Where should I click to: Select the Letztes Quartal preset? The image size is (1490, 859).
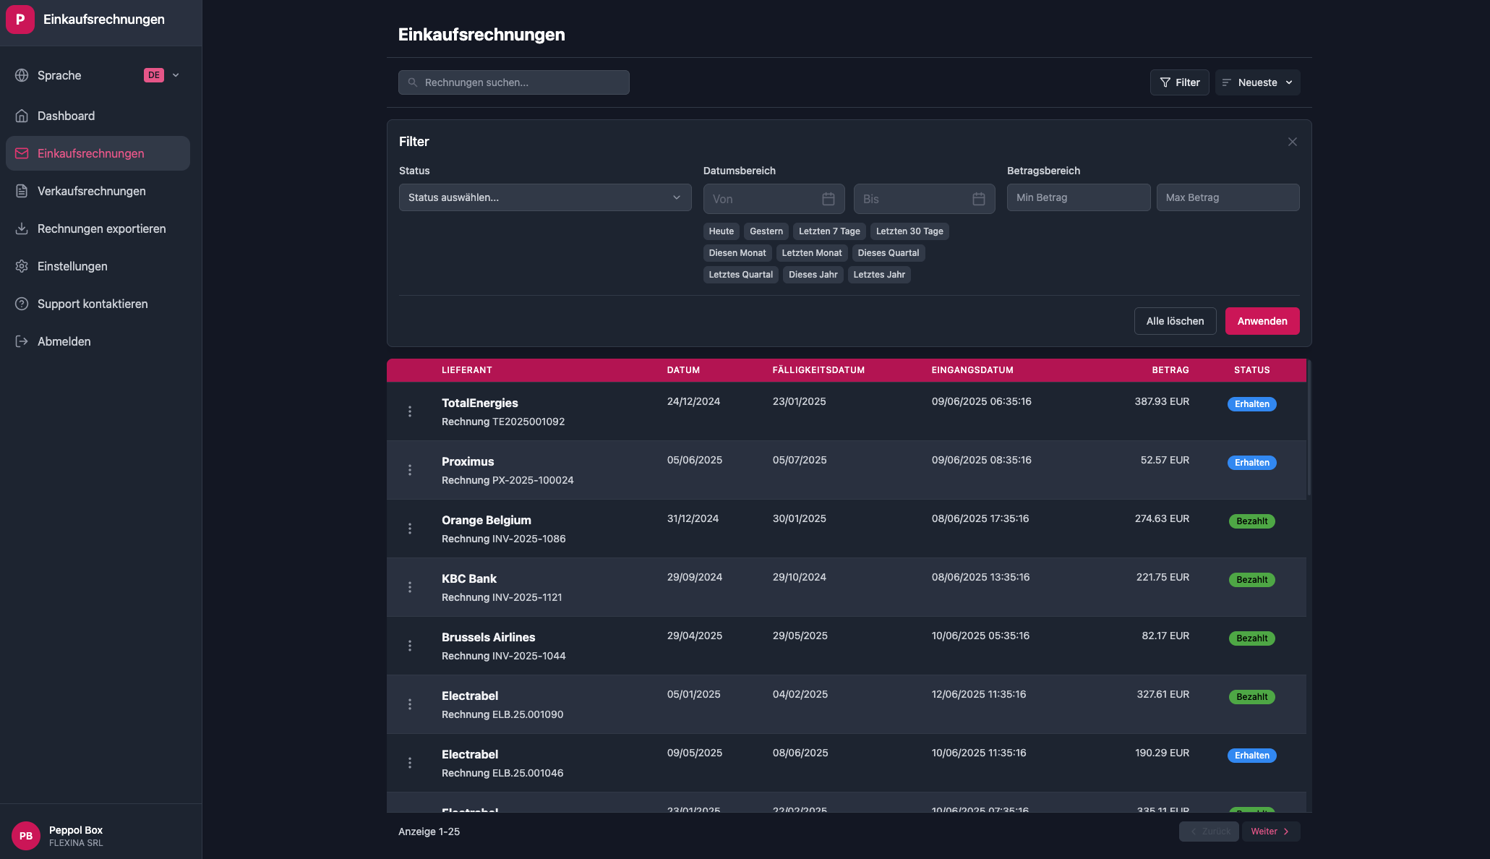741,275
